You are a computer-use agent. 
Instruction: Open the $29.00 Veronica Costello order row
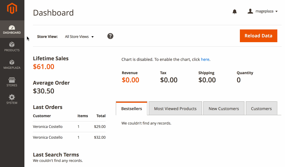(x=69, y=127)
